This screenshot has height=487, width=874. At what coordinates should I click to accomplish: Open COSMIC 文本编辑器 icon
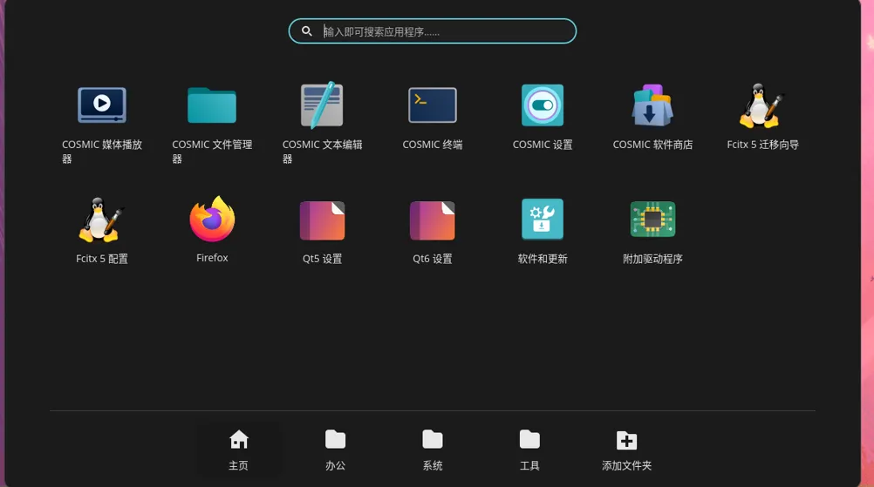[x=322, y=105]
